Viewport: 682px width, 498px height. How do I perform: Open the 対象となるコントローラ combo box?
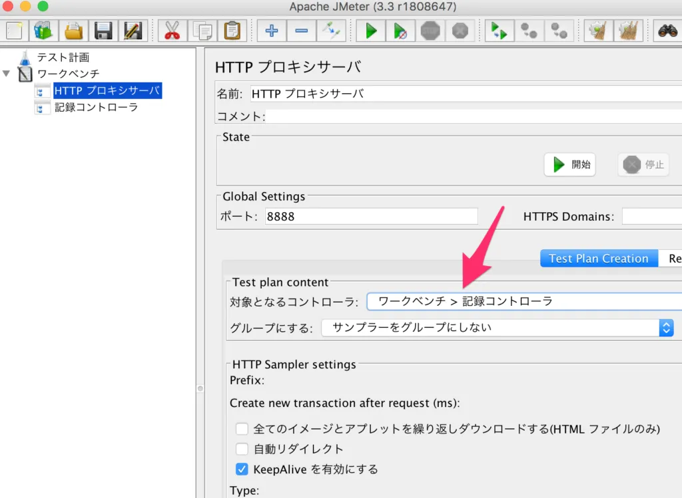point(525,301)
